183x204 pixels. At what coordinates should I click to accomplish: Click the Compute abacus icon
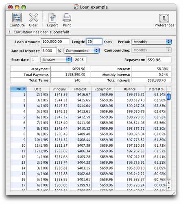(17, 17)
